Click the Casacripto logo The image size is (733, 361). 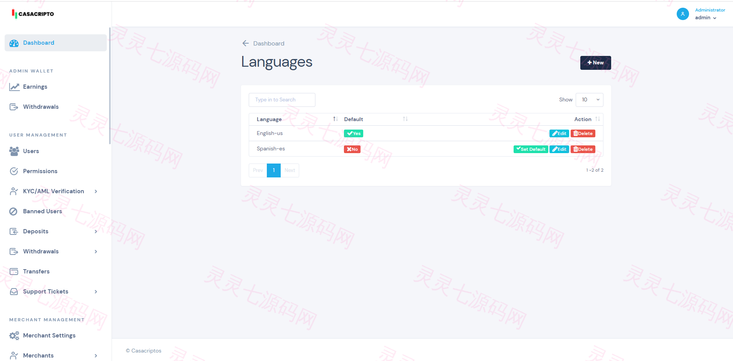click(x=33, y=14)
